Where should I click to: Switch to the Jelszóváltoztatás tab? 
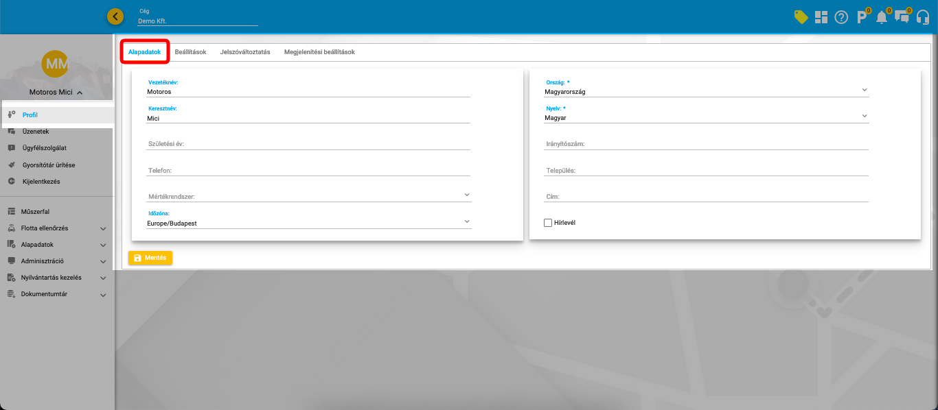245,52
